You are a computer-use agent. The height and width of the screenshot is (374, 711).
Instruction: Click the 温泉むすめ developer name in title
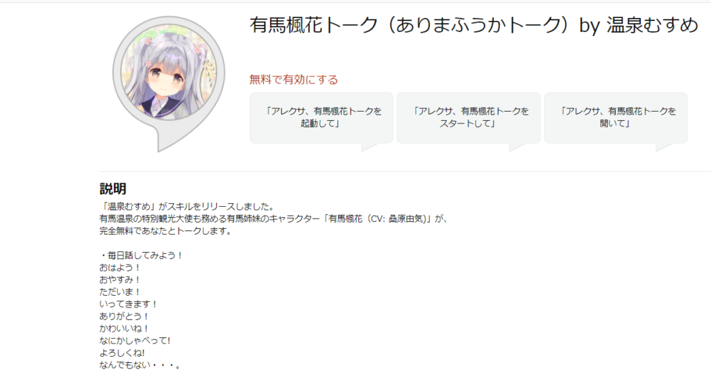652,25
